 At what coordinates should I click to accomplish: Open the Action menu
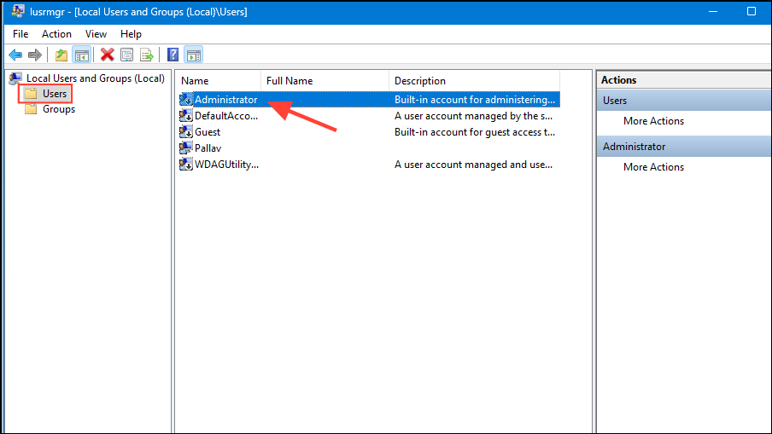(x=56, y=34)
